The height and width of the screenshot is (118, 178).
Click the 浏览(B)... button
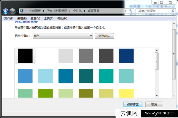[x=104, y=36]
